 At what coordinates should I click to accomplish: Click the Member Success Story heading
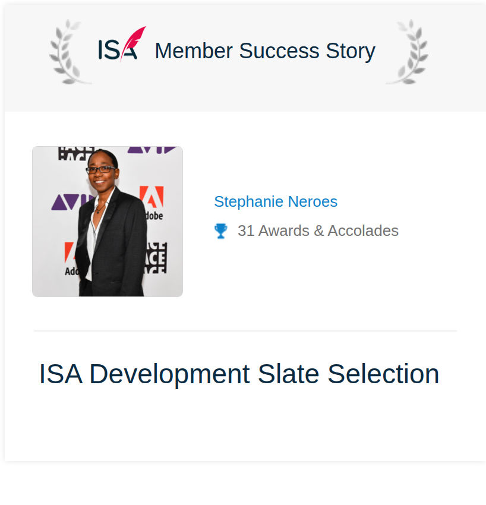pyautogui.click(x=265, y=51)
